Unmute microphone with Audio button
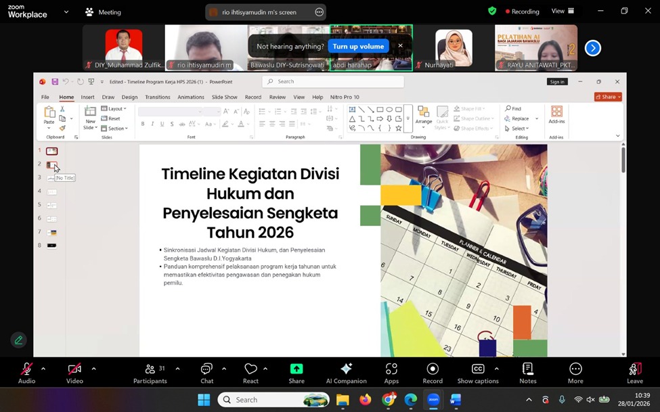 [x=26, y=373]
